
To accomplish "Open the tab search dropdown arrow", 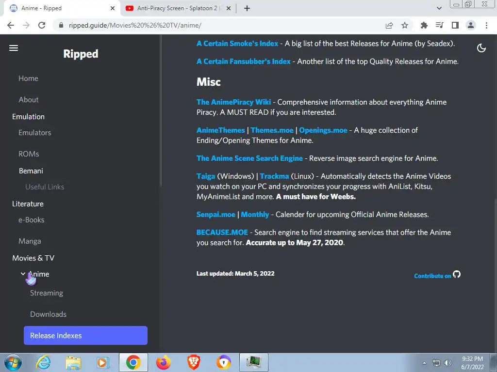I will 439,8.
